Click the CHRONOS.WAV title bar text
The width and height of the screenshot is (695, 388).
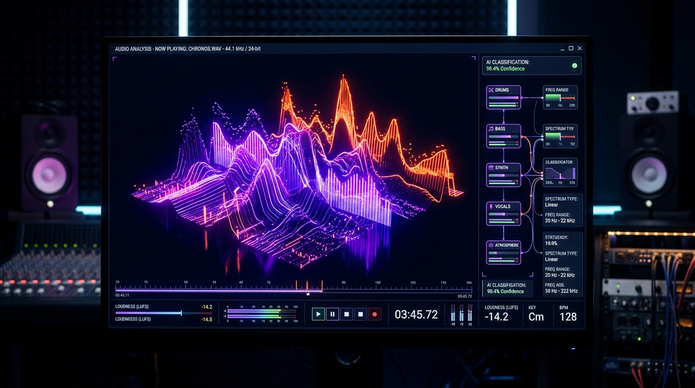pos(188,49)
